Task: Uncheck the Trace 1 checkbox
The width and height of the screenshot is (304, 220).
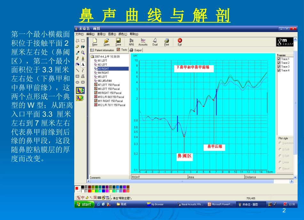Action: tap(279, 59)
